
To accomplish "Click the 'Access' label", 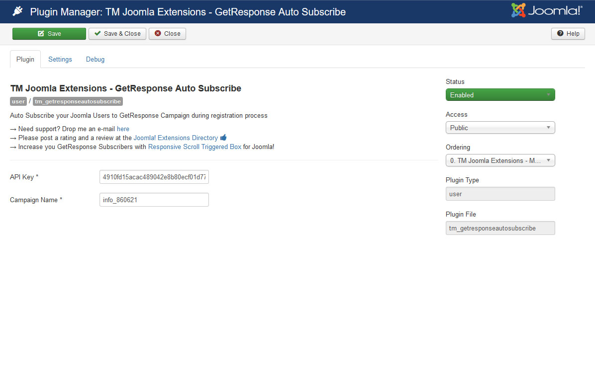I will click(x=457, y=114).
